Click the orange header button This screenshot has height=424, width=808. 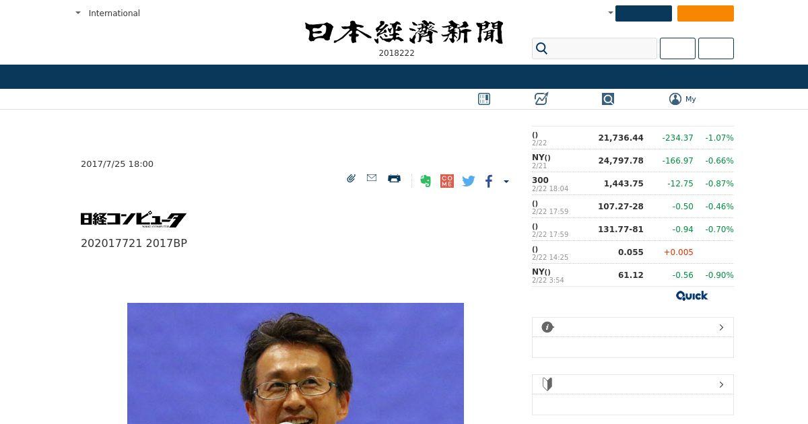point(706,13)
